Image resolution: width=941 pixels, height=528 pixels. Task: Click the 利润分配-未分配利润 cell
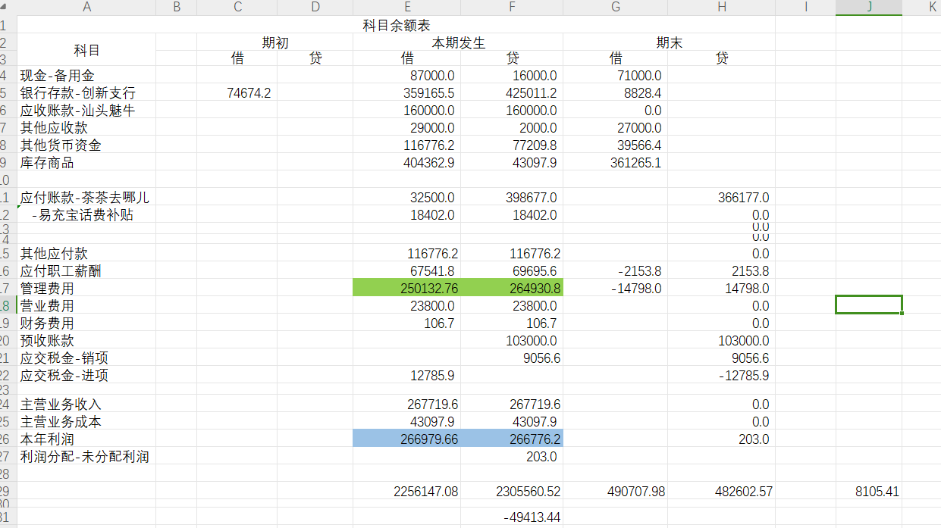(86, 457)
